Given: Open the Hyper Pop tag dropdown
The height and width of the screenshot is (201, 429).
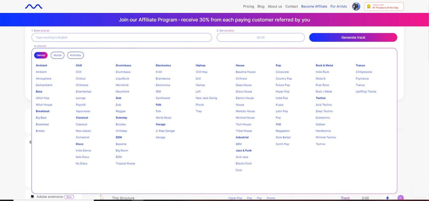Looking at the screenshot, I should click(235, 198).
